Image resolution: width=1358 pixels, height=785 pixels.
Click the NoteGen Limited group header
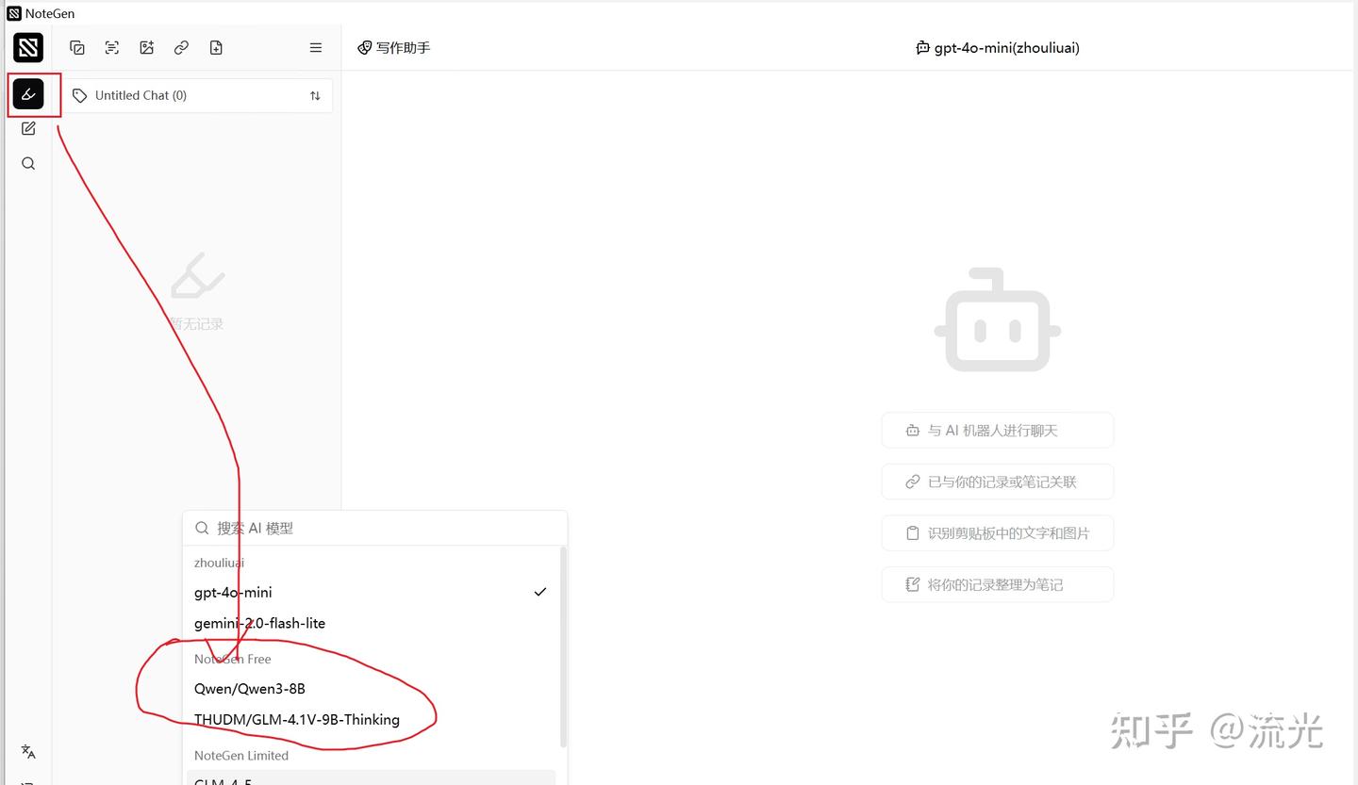click(x=241, y=756)
